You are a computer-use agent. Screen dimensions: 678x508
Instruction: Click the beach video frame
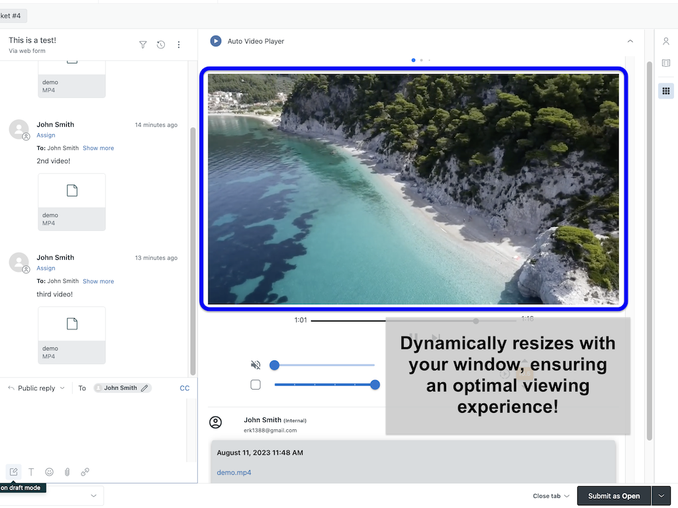click(x=413, y=189)
